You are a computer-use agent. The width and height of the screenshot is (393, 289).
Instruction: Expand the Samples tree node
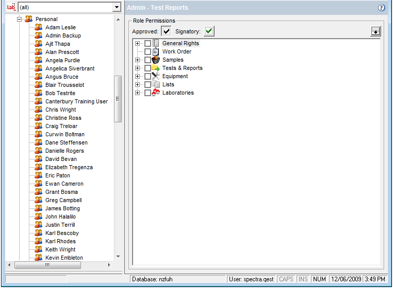coord(138,60)
